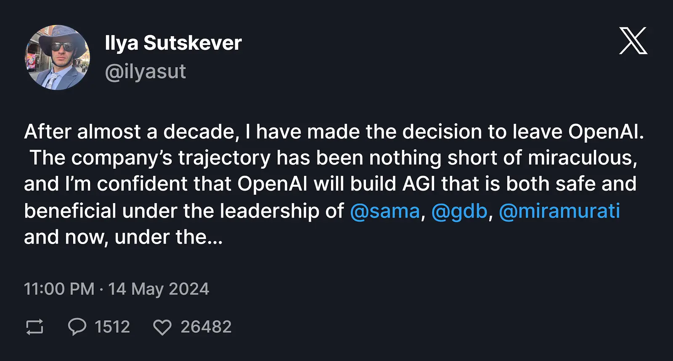Click the 14 May 2024 date
This screenshot has width=673, height=361.
tap(159, 289)
